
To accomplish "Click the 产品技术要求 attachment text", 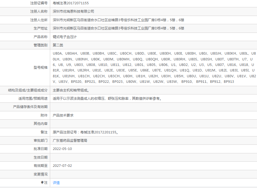I will pyautogui.click(x=63, y=115).
